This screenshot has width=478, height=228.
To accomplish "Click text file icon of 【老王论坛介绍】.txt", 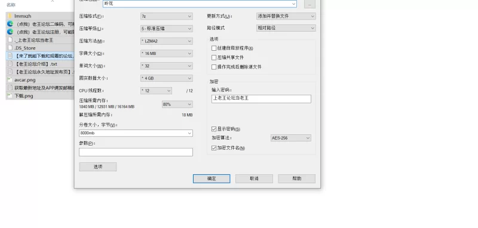I will [x=10, y=64].
